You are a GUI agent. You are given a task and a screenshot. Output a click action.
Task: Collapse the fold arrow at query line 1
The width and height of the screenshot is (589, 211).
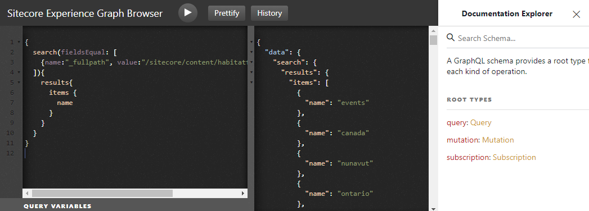tap(19, 42)
